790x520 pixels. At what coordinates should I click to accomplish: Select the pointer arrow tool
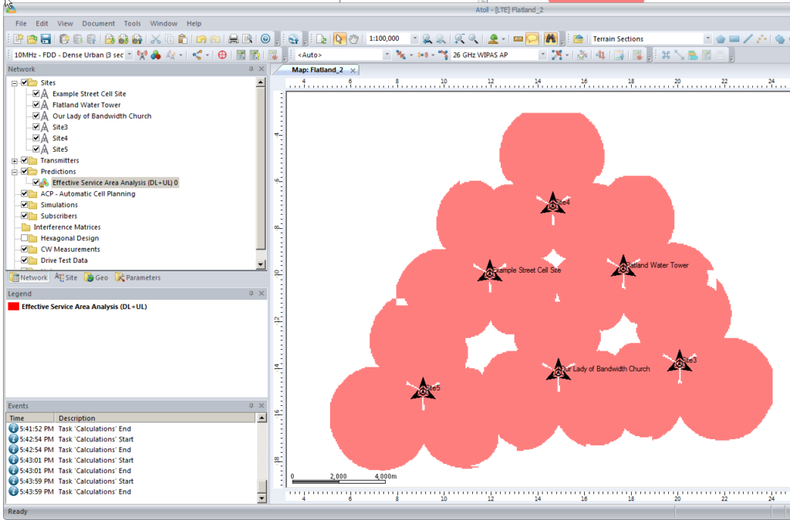click(339, 38)
